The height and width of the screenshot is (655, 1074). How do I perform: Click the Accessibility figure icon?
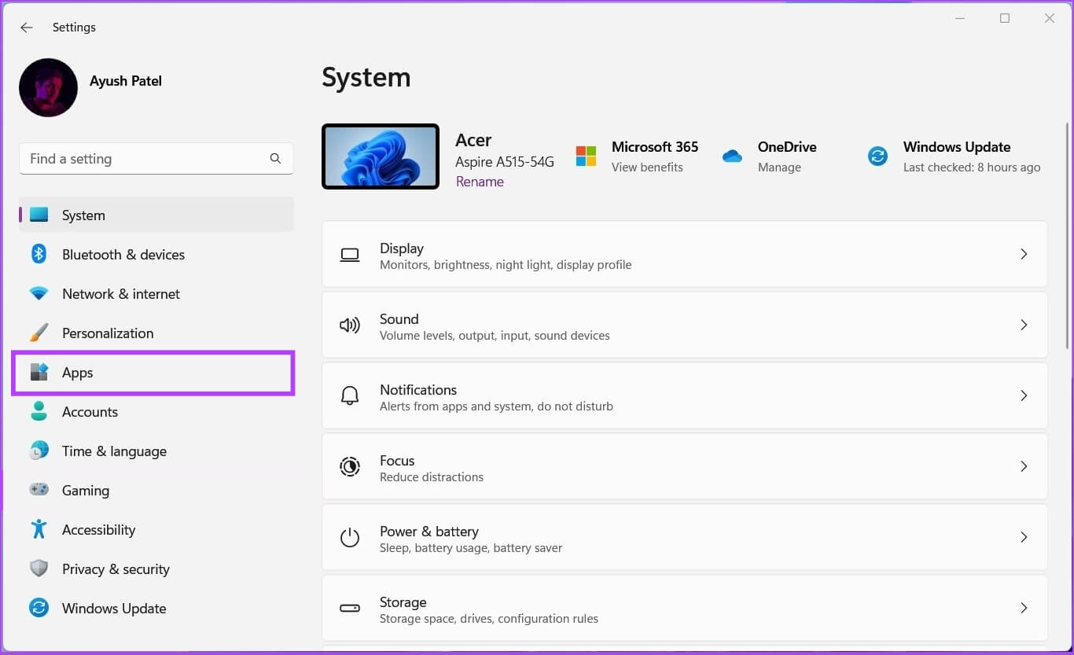point(39,529)
